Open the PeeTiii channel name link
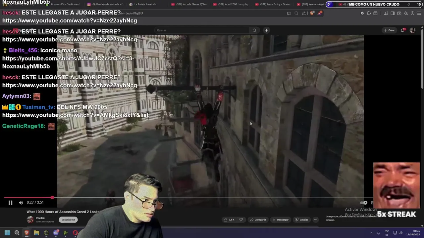 coord(40,218)
